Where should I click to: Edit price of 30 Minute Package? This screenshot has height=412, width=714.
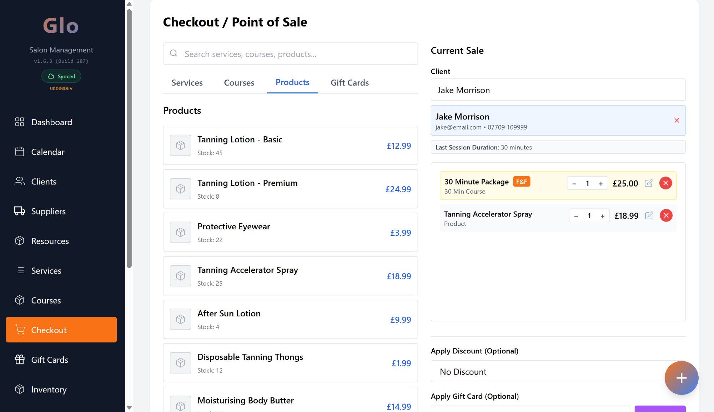[x=649, y=183]
